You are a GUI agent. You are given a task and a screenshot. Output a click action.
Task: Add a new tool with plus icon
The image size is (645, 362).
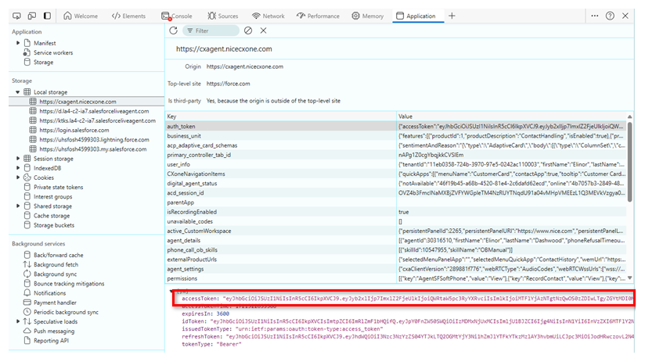pos(452,16)
